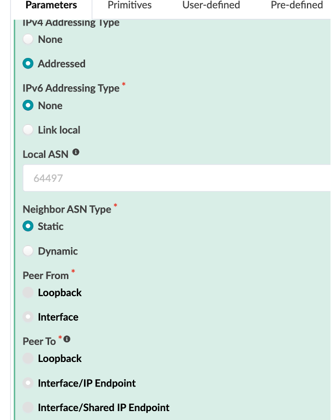Select Loopback under Peer To
The width and height of the screenshot is (331, 420).
point(28,358)
